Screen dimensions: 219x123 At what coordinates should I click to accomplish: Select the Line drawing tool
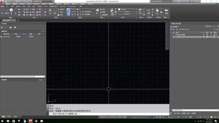pos(2,11)
